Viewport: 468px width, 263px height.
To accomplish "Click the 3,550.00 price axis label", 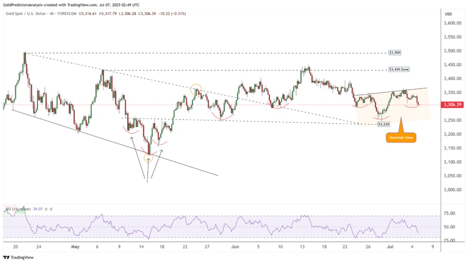I will point(453,37).
